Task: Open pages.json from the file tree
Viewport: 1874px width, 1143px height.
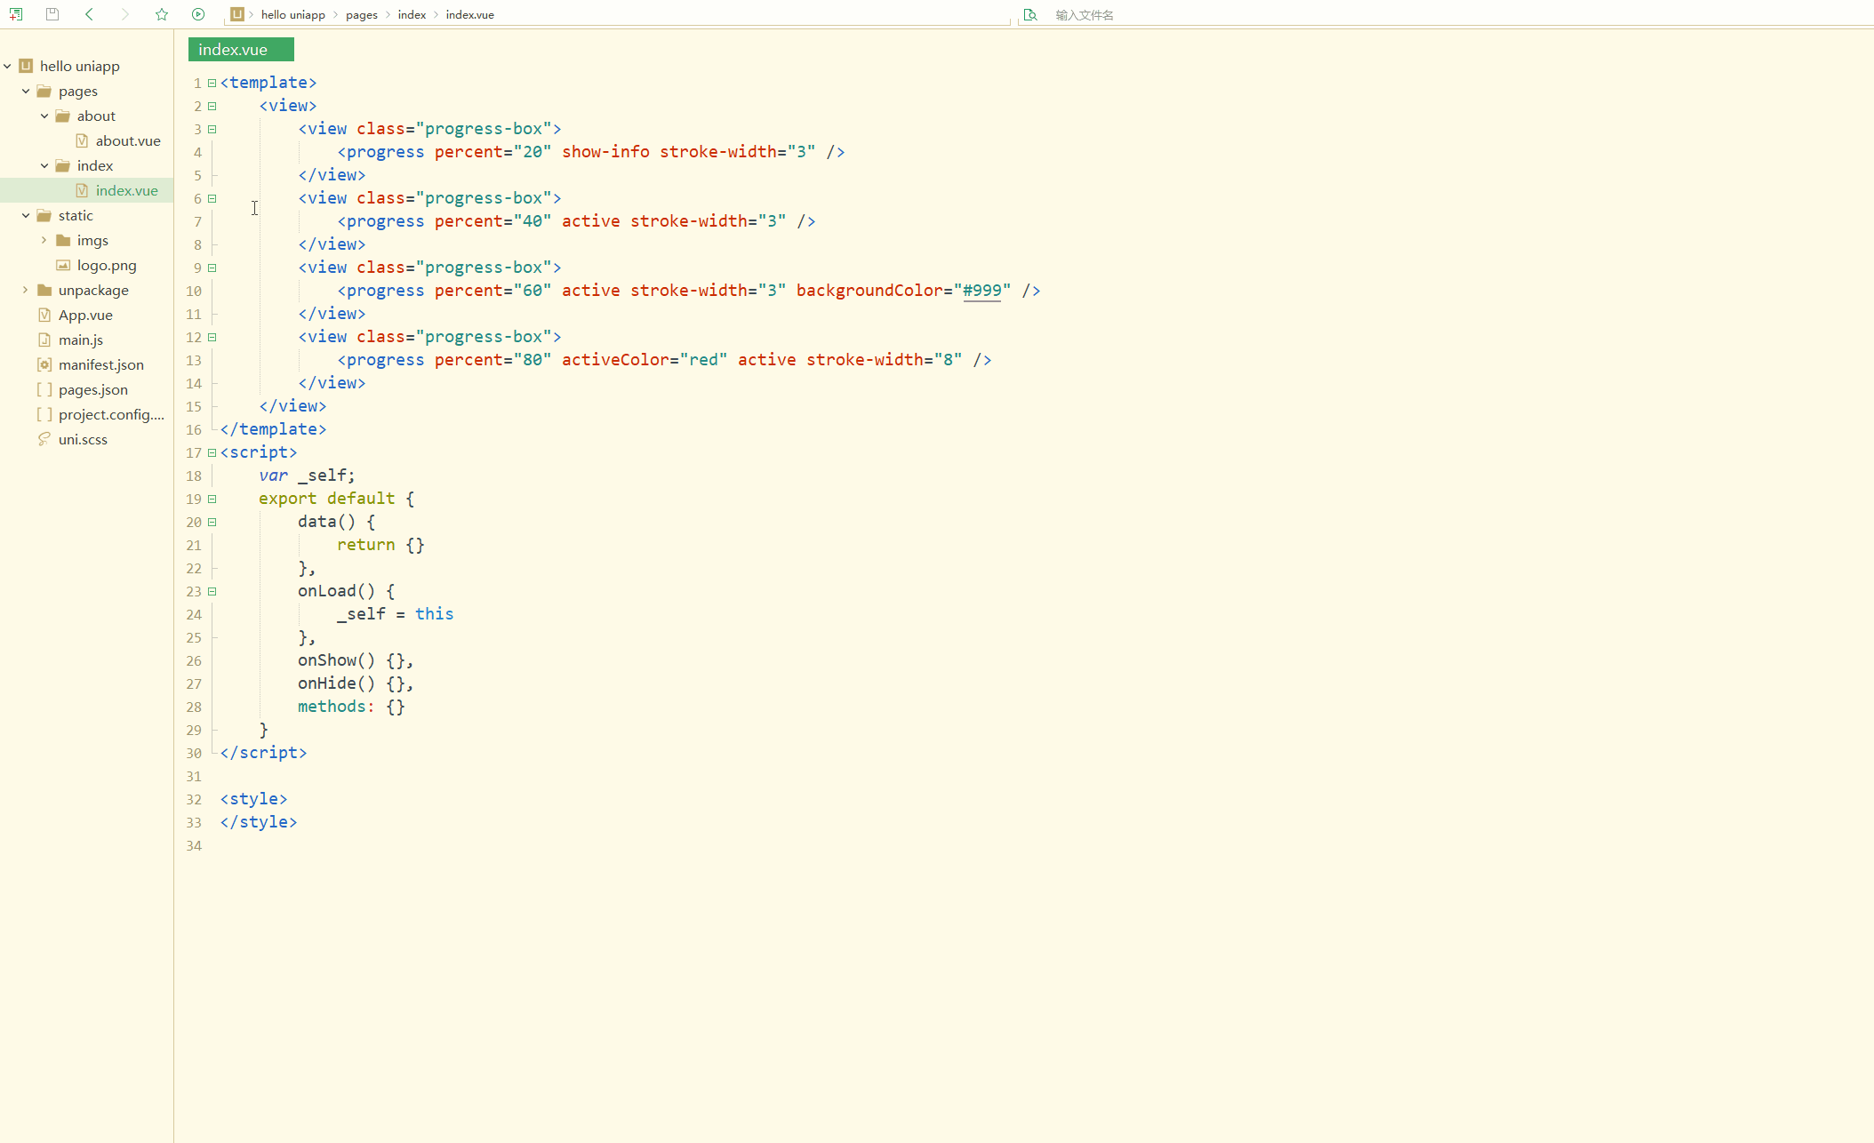Action: point(93,389)
